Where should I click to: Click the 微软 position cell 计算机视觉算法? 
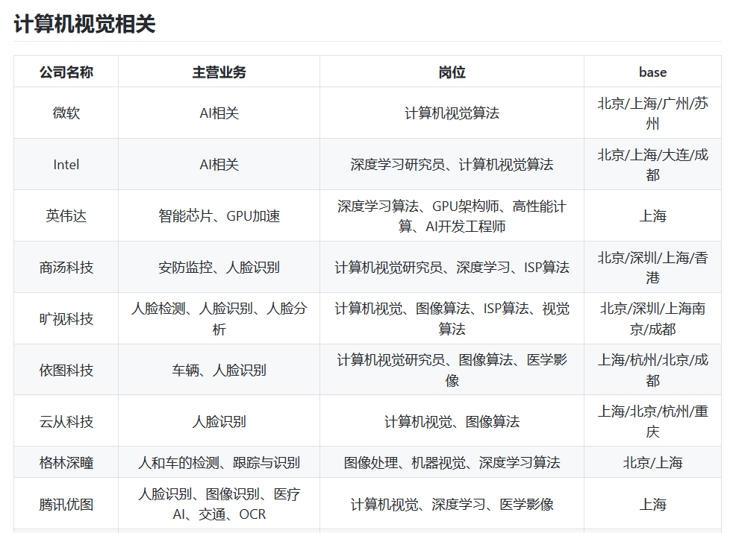tap(452, 113)
